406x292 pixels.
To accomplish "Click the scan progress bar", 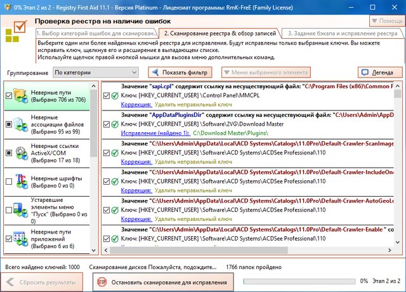I will point(298,281).
